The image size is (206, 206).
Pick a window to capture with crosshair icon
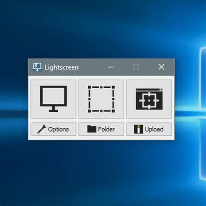coord(149,99)
